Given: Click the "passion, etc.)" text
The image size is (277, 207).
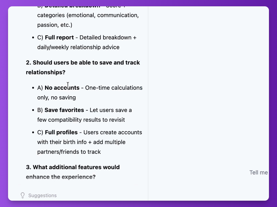Looking at the screenshot, I should point(55,25).
